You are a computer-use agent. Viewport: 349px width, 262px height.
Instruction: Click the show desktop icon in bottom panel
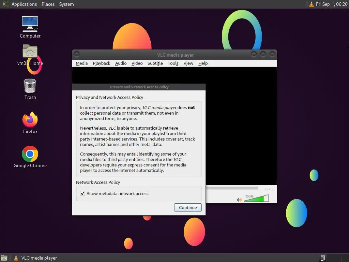pos(4,258)
